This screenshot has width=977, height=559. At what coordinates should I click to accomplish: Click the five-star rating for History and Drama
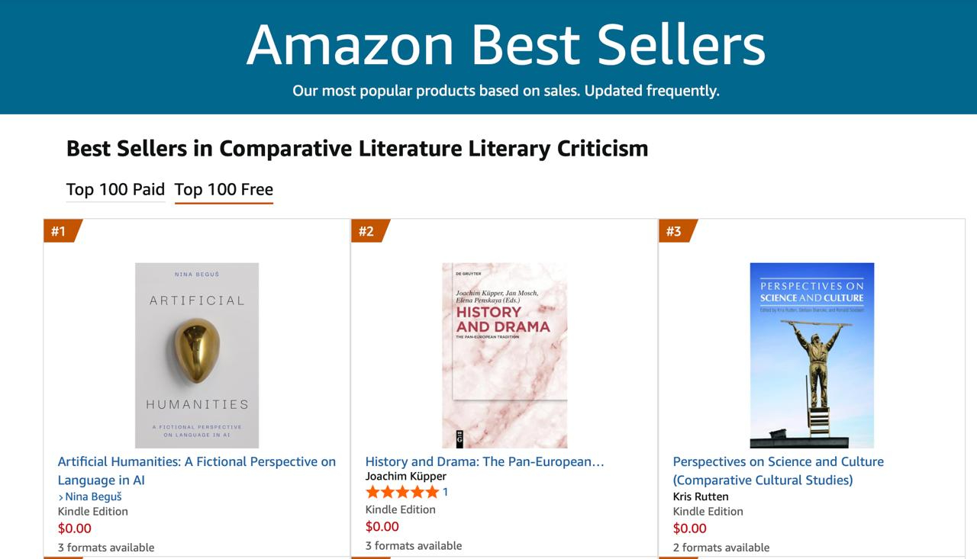coord(401,492)
